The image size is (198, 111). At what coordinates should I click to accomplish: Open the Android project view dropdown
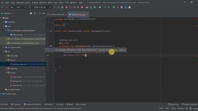click(7, 13)
